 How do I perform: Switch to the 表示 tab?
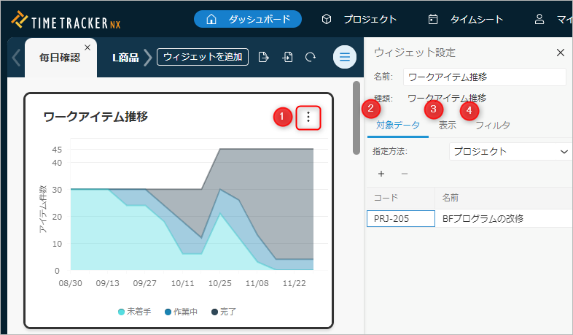click(x=448, y=125)
